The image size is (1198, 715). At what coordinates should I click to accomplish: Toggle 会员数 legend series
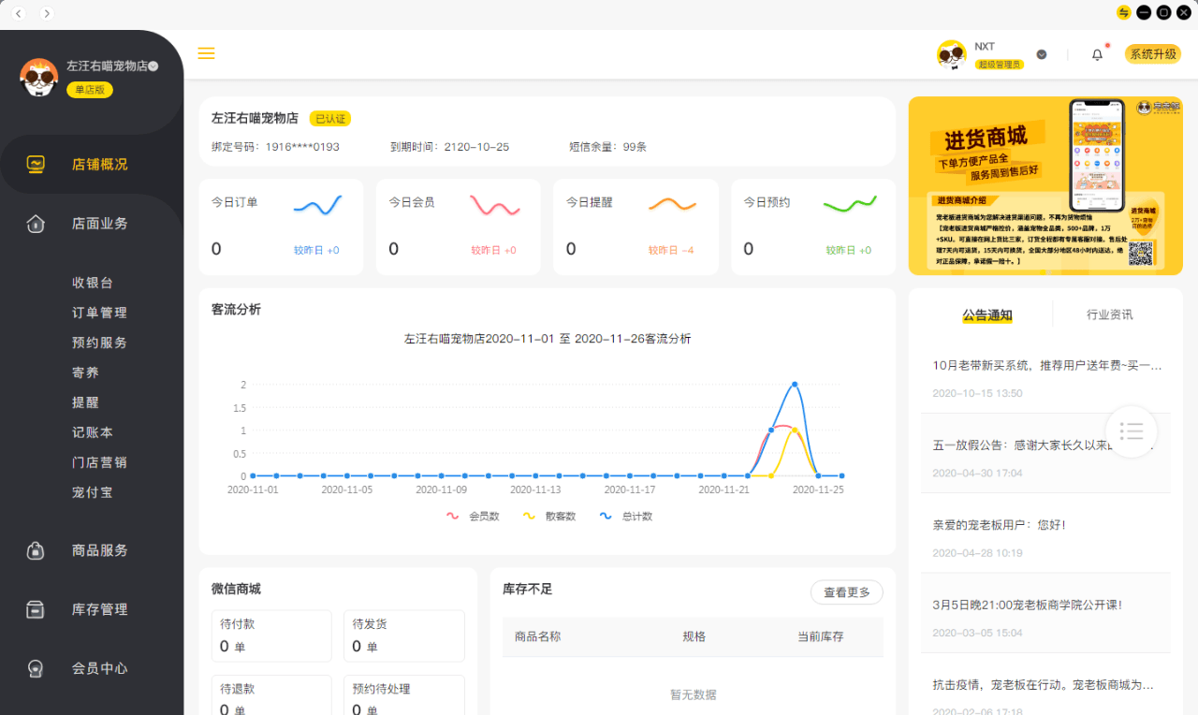pyautogui.click(x=474, y=517)
